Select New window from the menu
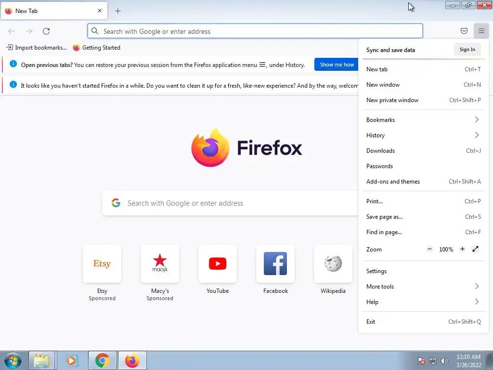 (424, 85)
